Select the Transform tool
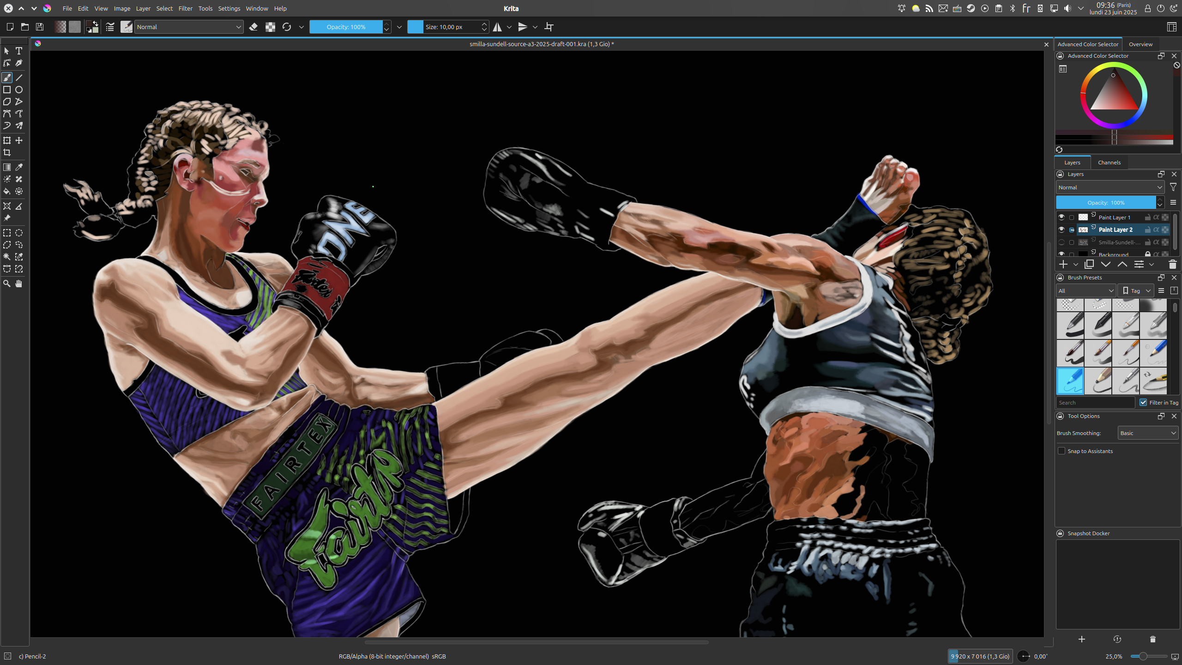The image size is (1182, 665). coord(7,140)
